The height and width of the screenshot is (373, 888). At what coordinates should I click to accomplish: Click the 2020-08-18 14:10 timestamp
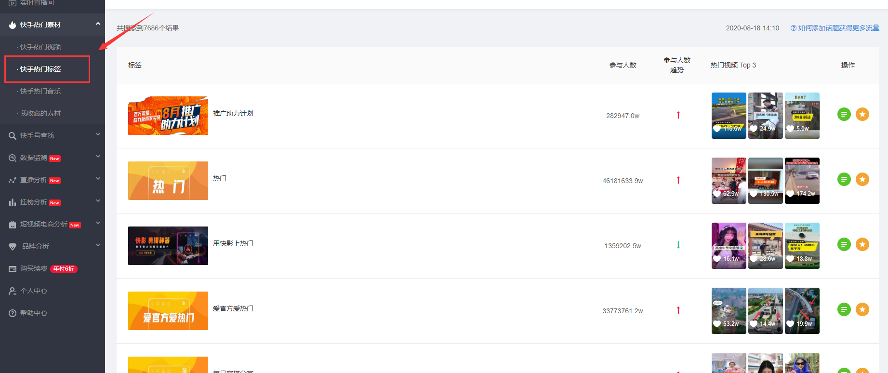coord(753,28)
